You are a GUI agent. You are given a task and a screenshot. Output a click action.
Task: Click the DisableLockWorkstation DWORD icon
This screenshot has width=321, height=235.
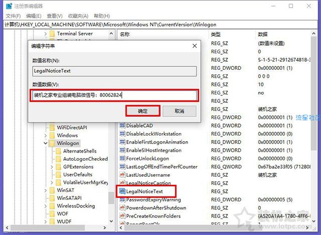(122, 134)
